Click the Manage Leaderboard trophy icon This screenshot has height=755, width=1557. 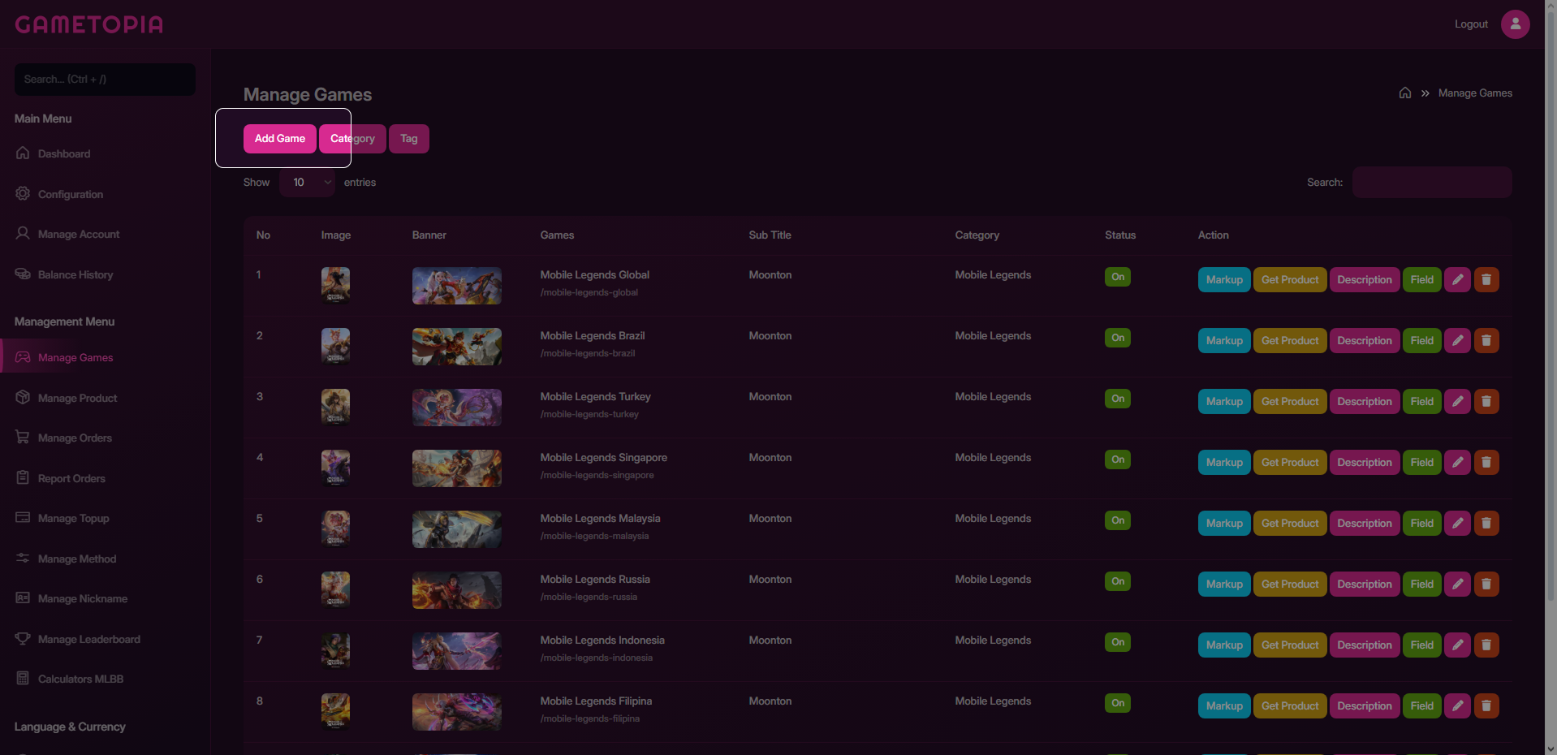[23, 638]
